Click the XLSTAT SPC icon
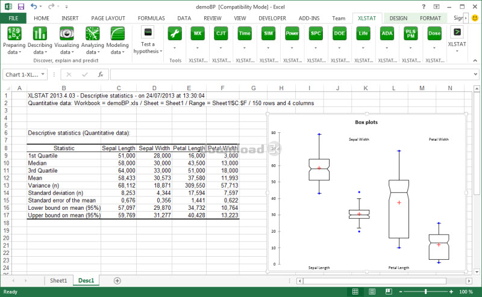482x297 pixels. point(316,34)
